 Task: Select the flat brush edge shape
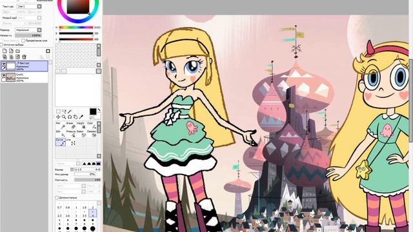pyautogui.click(x=99, y=164)
